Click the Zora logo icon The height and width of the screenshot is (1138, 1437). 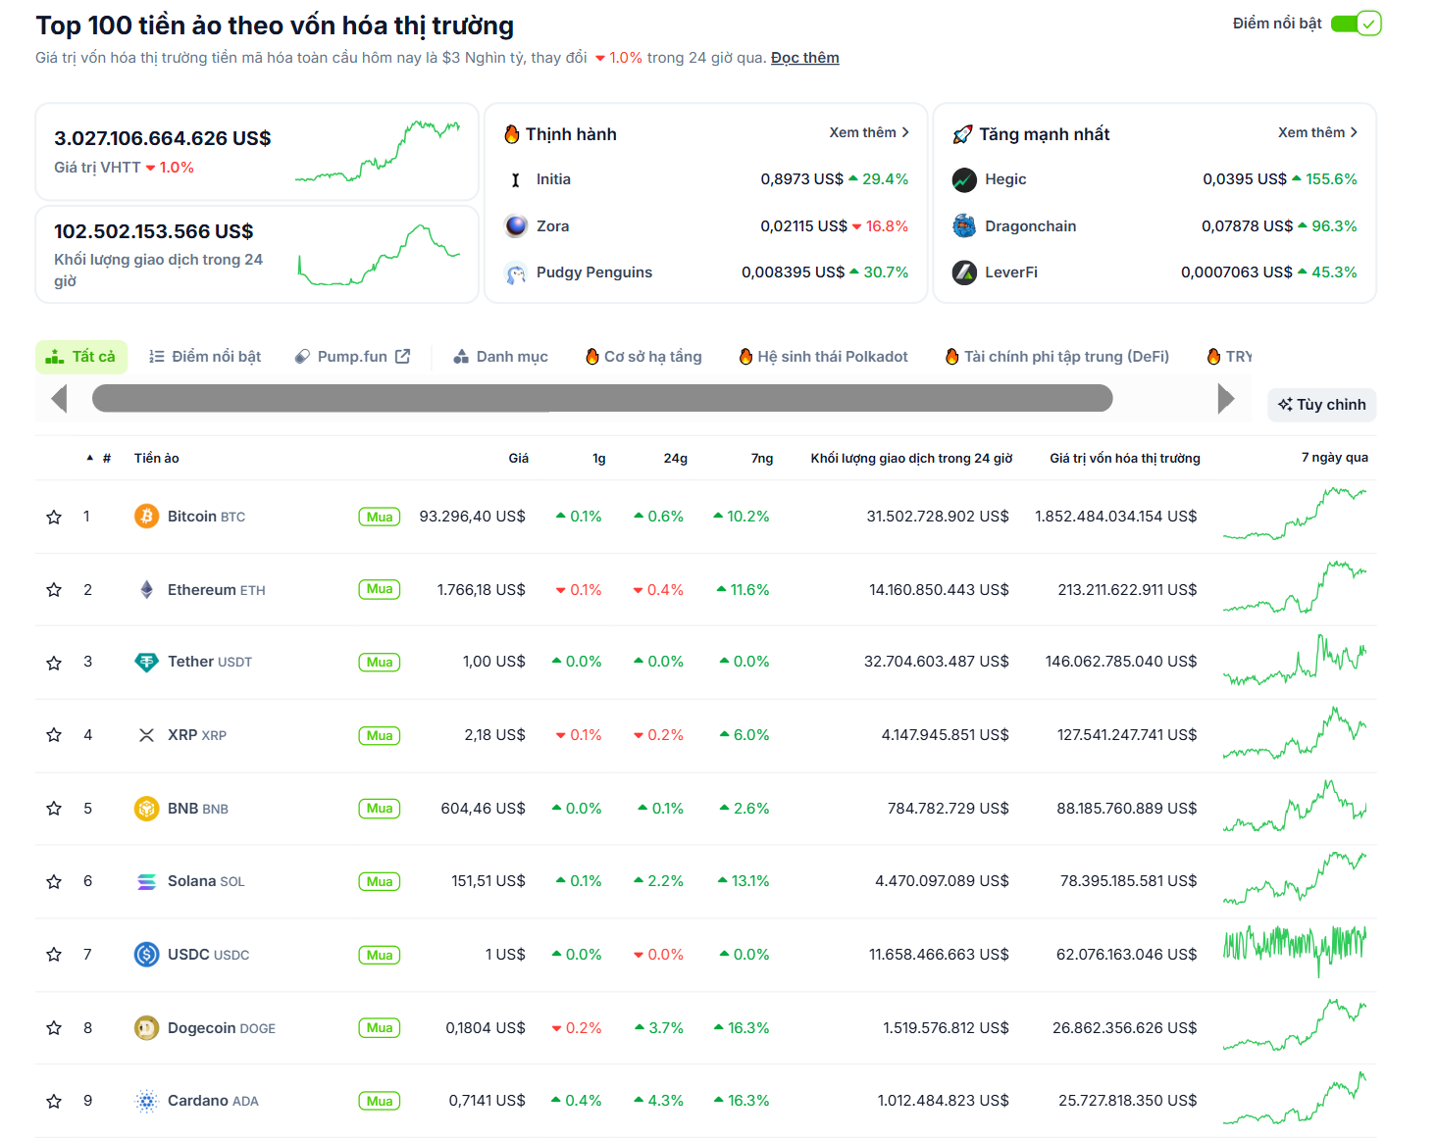(x=516, y=225)
